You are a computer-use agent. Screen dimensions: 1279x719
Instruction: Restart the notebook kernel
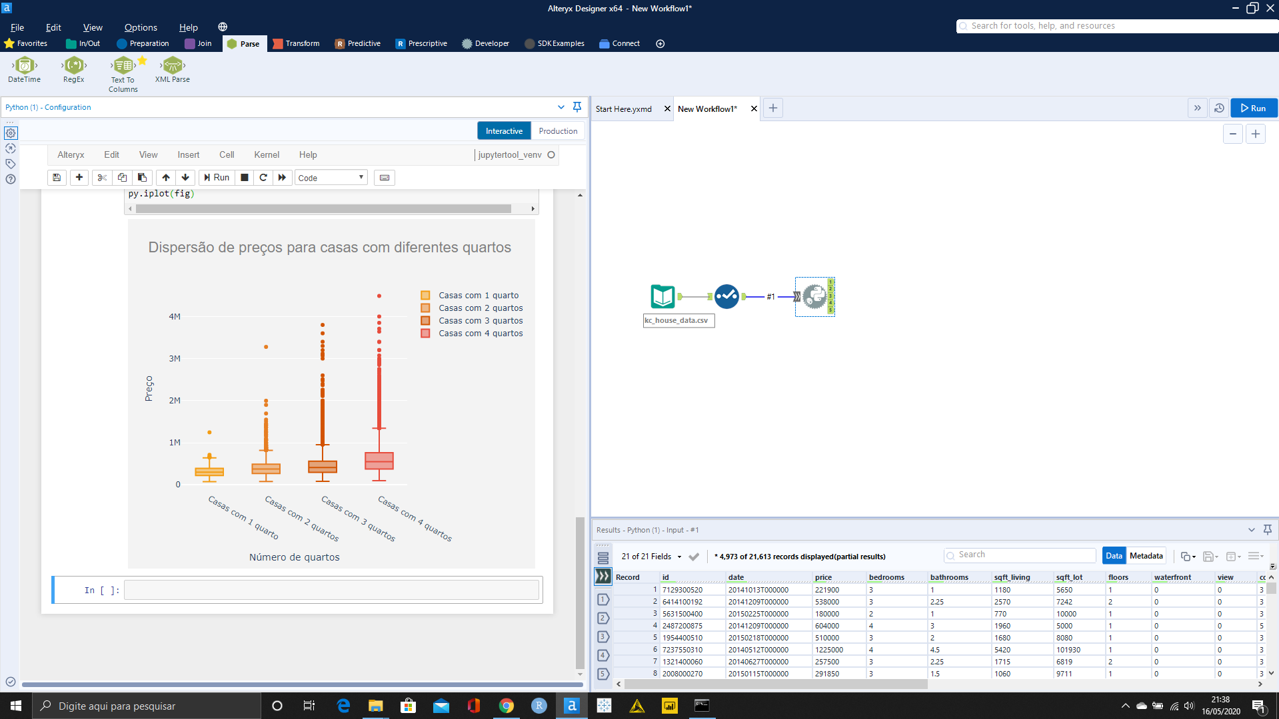(263, 177)
